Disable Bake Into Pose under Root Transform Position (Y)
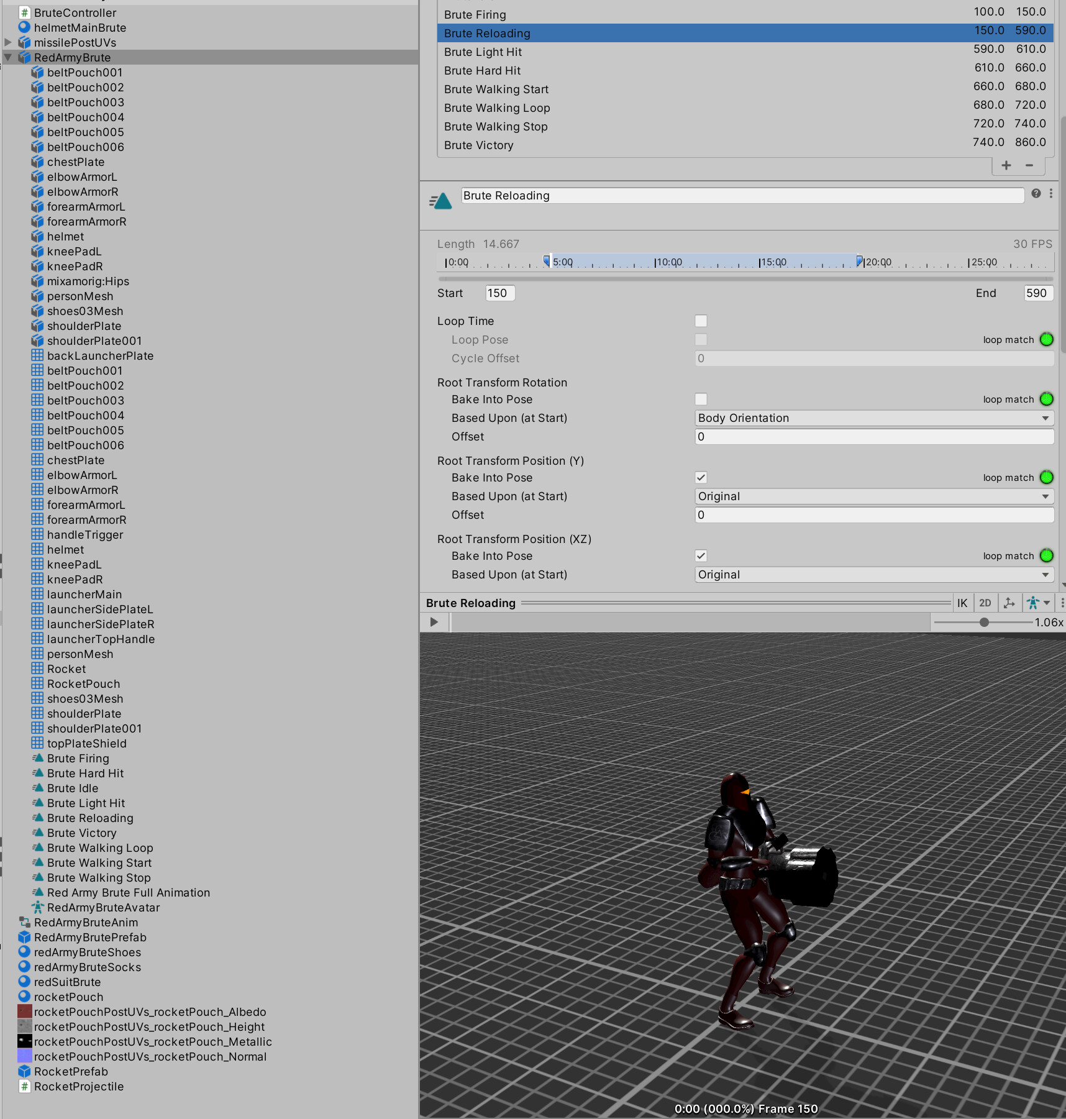Image resolution: width=1066 pixels, height=1119 pixels. pos(701,477)
